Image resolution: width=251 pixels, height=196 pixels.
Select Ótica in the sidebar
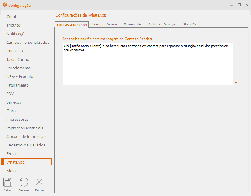(11, 111)
